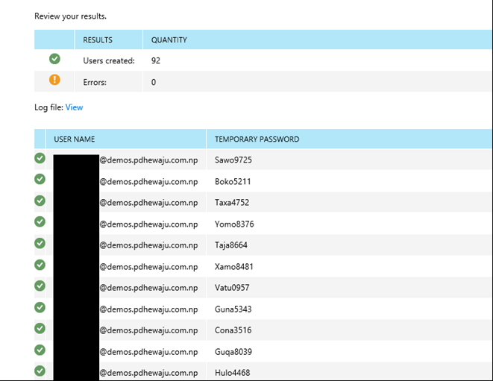Click the check icon in the Taxa4752 row

[40, 201]
